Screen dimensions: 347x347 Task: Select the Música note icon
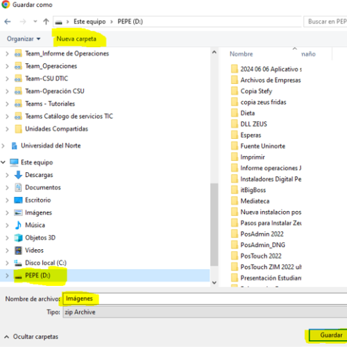pos(18,225)
